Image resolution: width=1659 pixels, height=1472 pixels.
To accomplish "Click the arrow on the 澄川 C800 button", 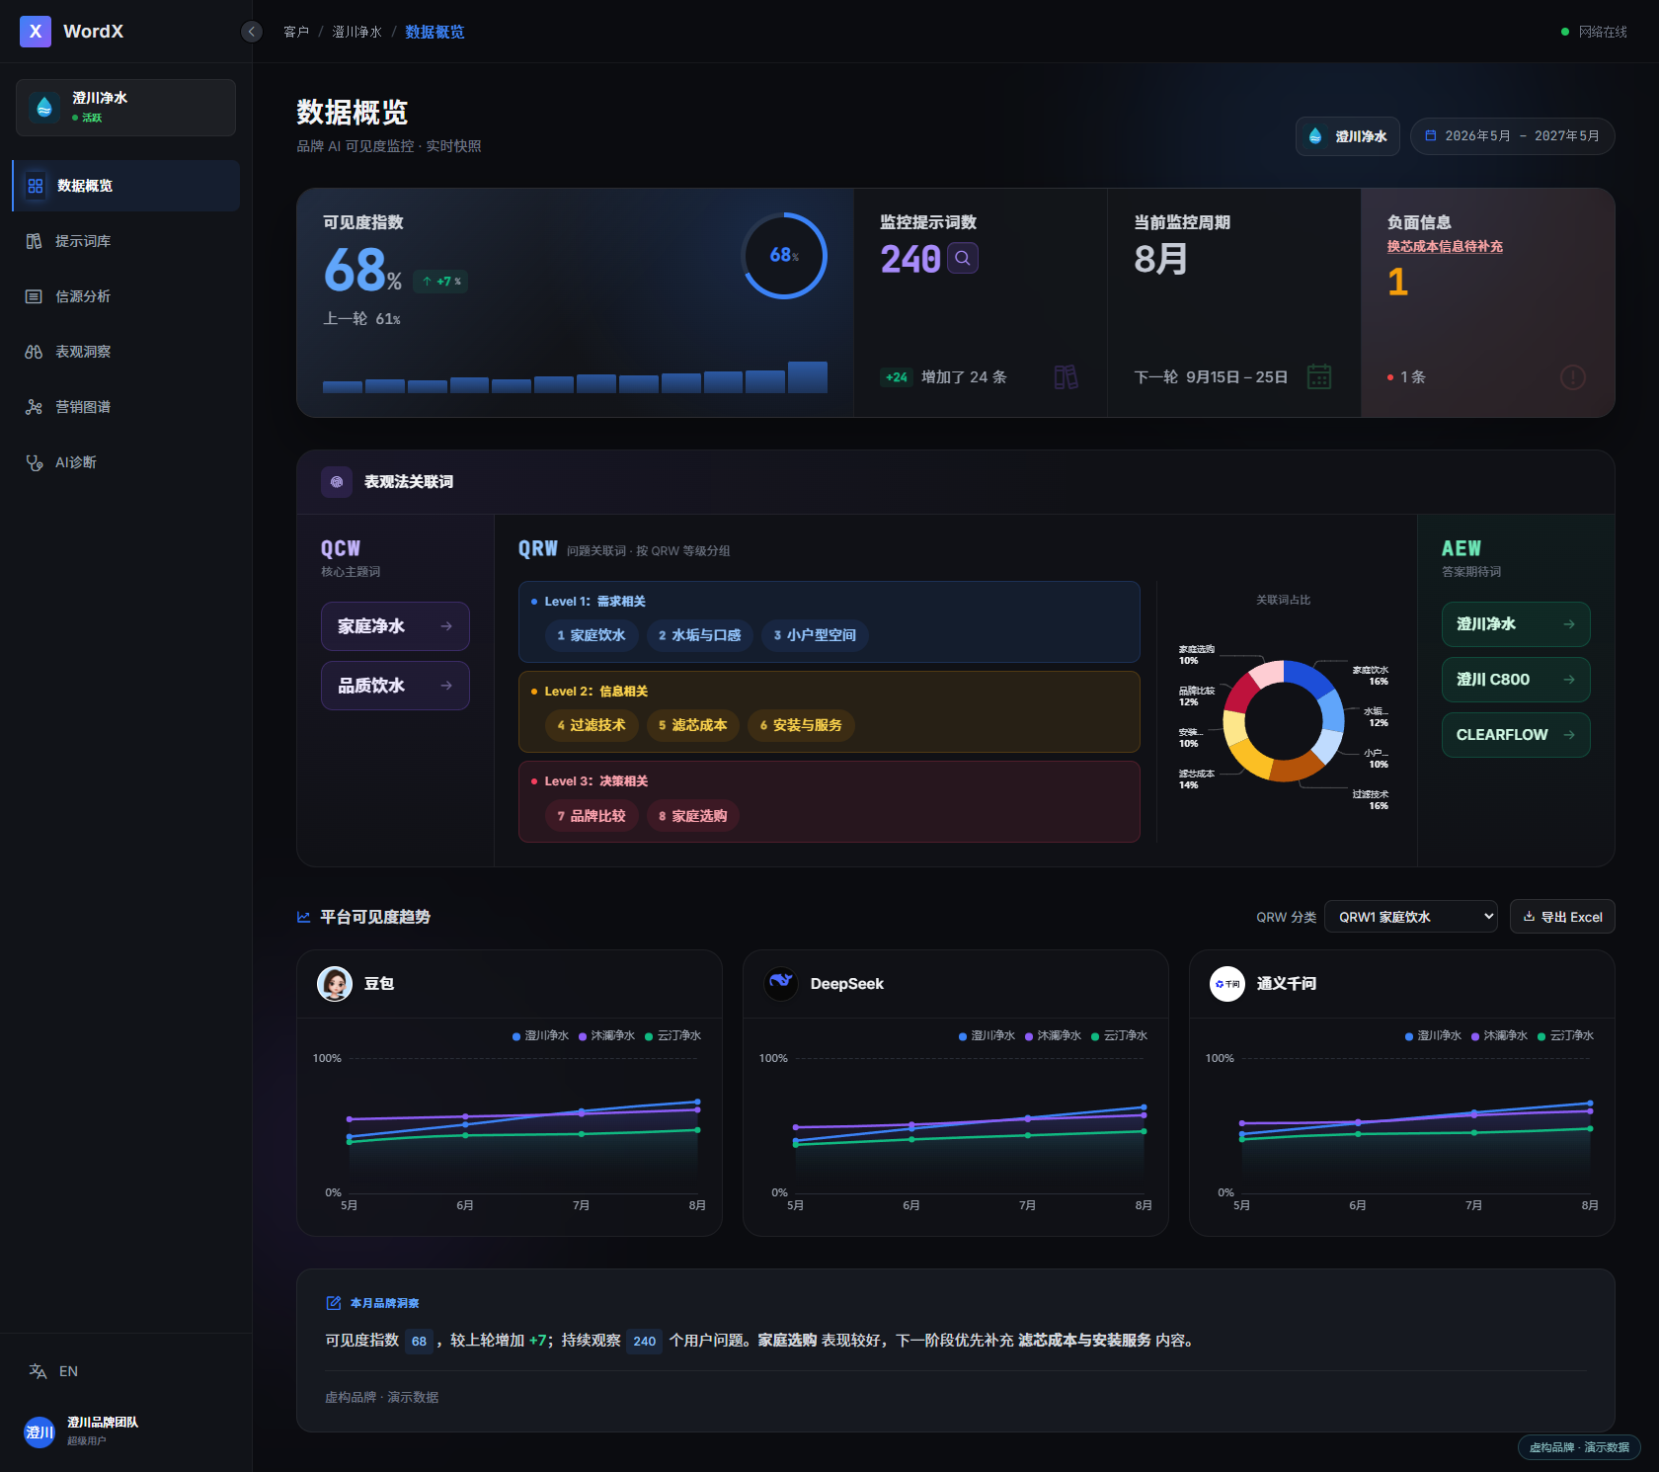I will [x=1569, y=680].
